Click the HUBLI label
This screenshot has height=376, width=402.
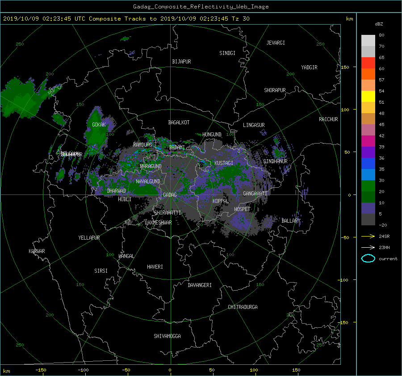(x=125, y=199)
